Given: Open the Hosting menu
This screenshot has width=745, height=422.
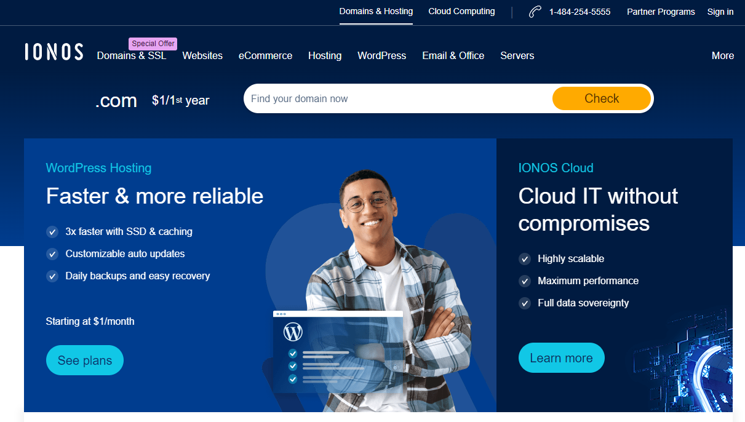Looking at the screenshot, I should [325, 55].
